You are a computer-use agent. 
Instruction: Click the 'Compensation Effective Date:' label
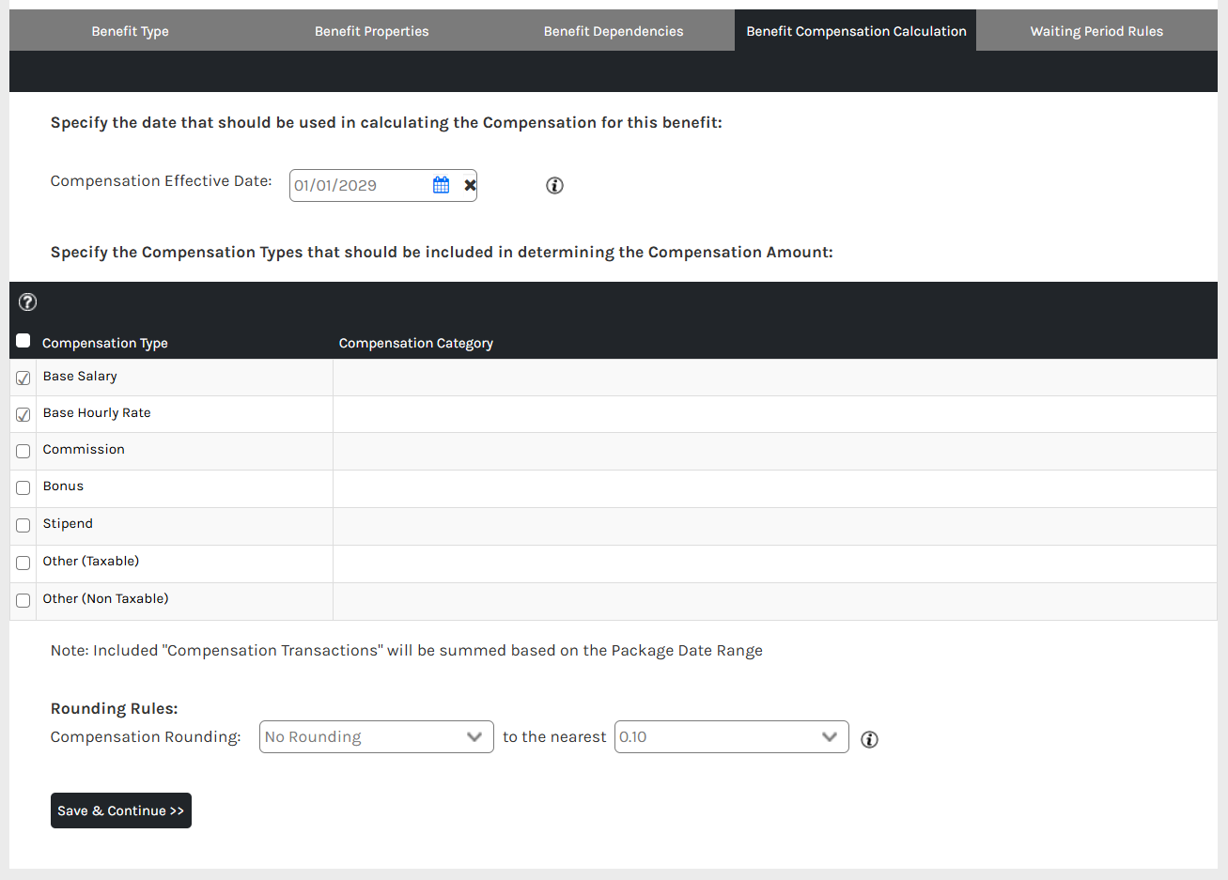coord(162,180)
